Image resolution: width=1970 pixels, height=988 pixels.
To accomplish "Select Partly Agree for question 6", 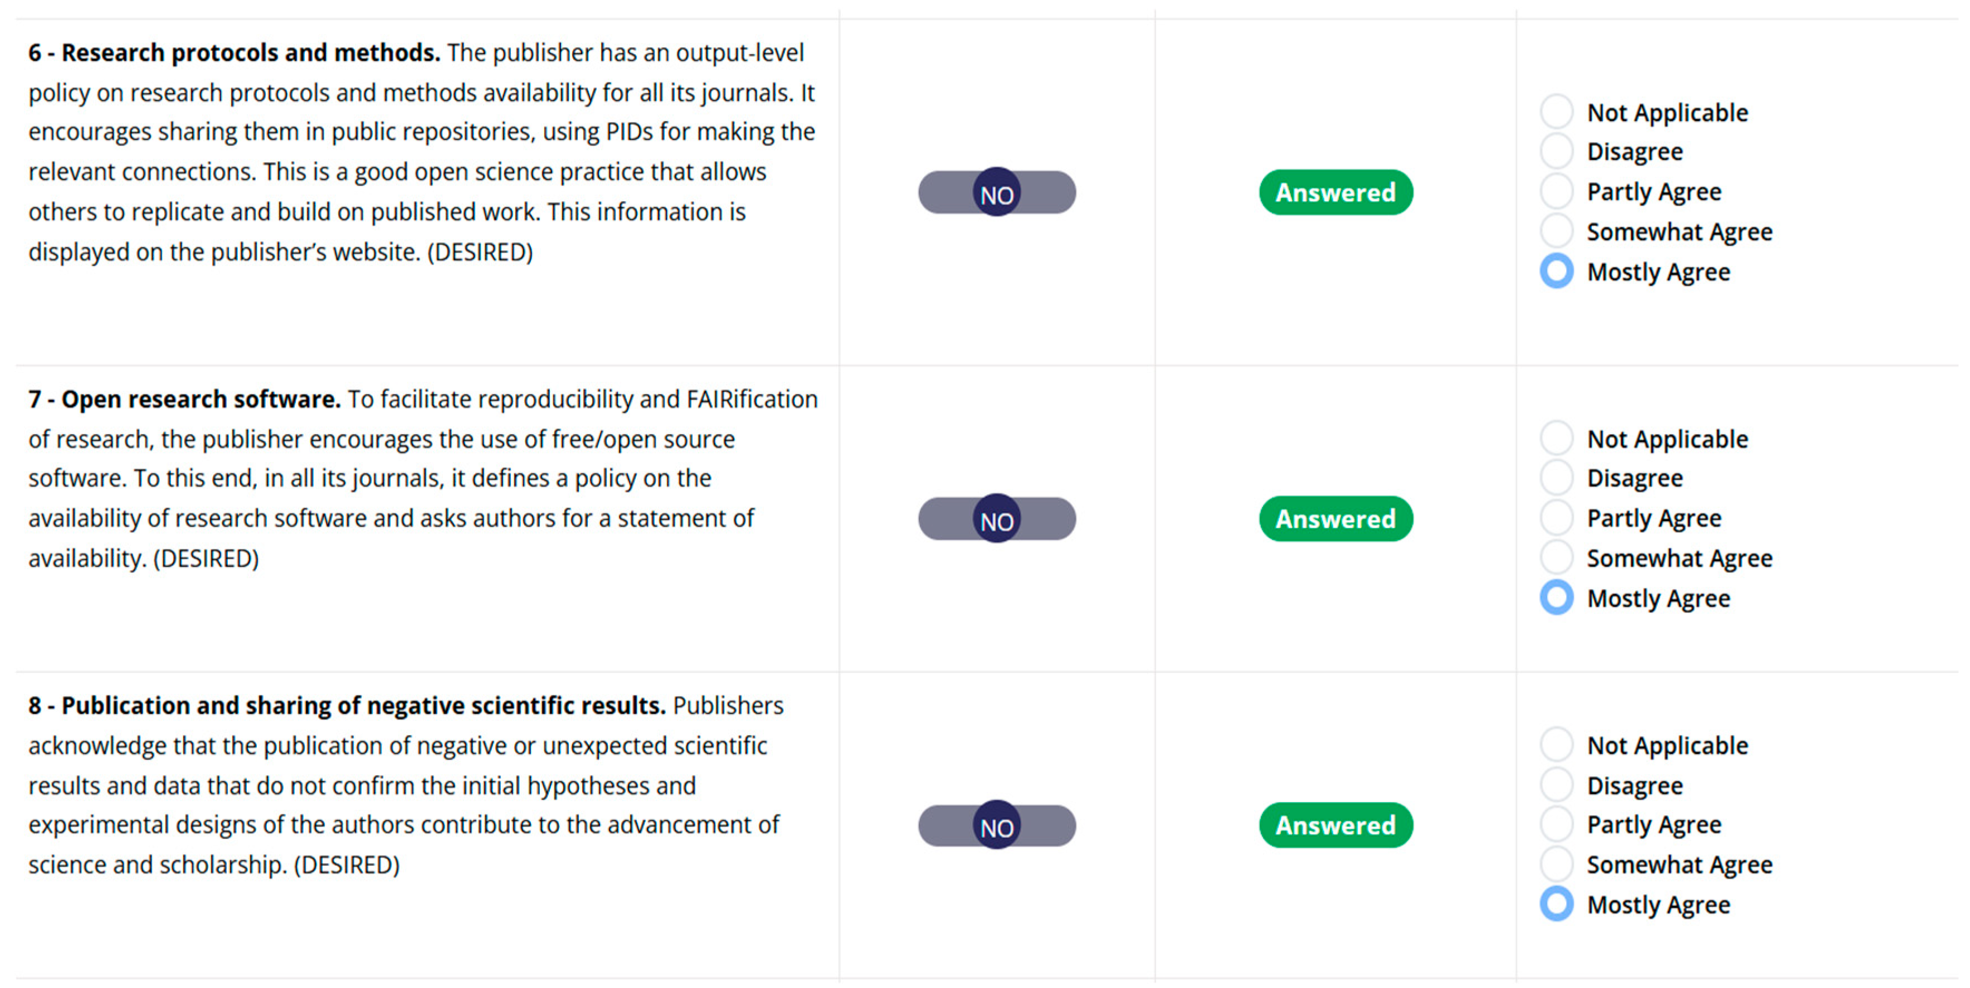I will click(1556, 191).
